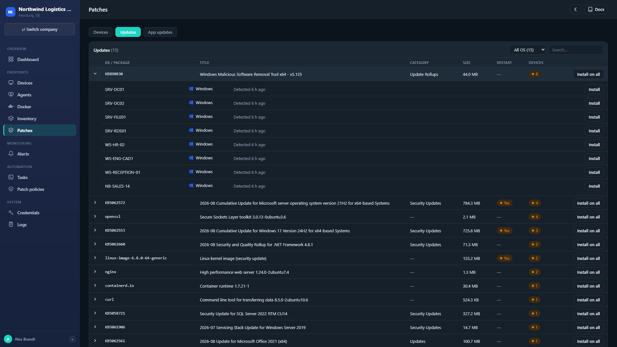Click Windows logo on SRV-DC01 row

[x=191, y=89]
